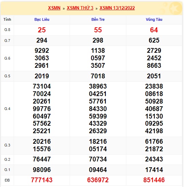
Task: Click G.1 value 17414
Action: [154, 170]
